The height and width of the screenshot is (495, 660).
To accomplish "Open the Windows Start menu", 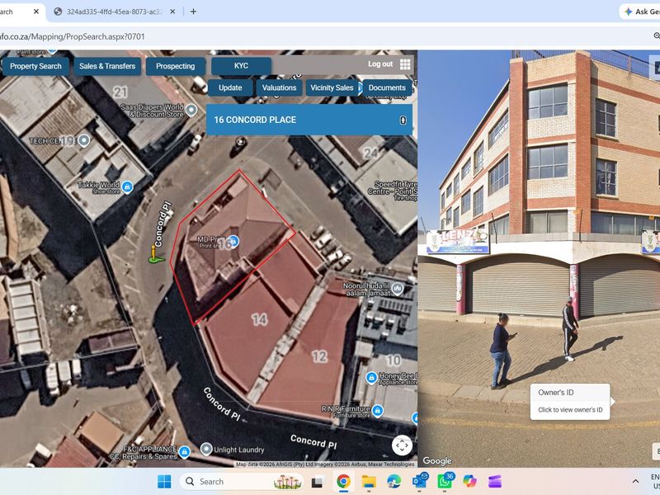I will tap(164, 482).
